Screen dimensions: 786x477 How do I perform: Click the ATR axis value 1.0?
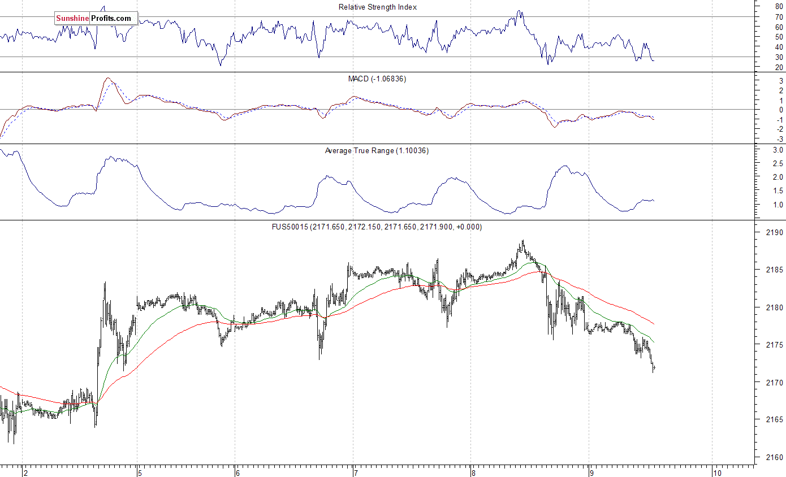pos(778,205)
